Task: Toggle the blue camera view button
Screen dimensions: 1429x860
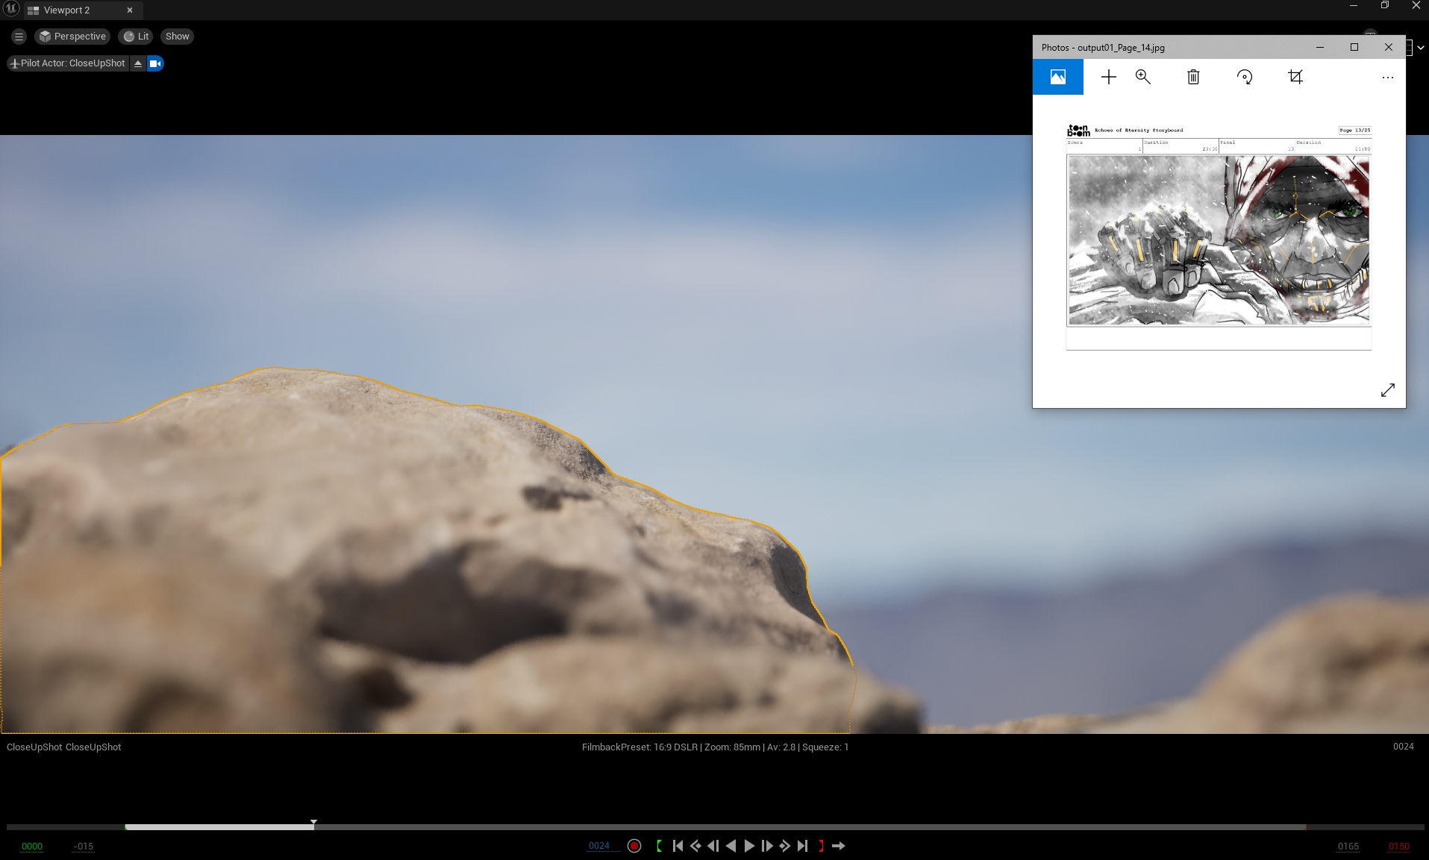Action: pyautogui.click(x=155, y=63)
